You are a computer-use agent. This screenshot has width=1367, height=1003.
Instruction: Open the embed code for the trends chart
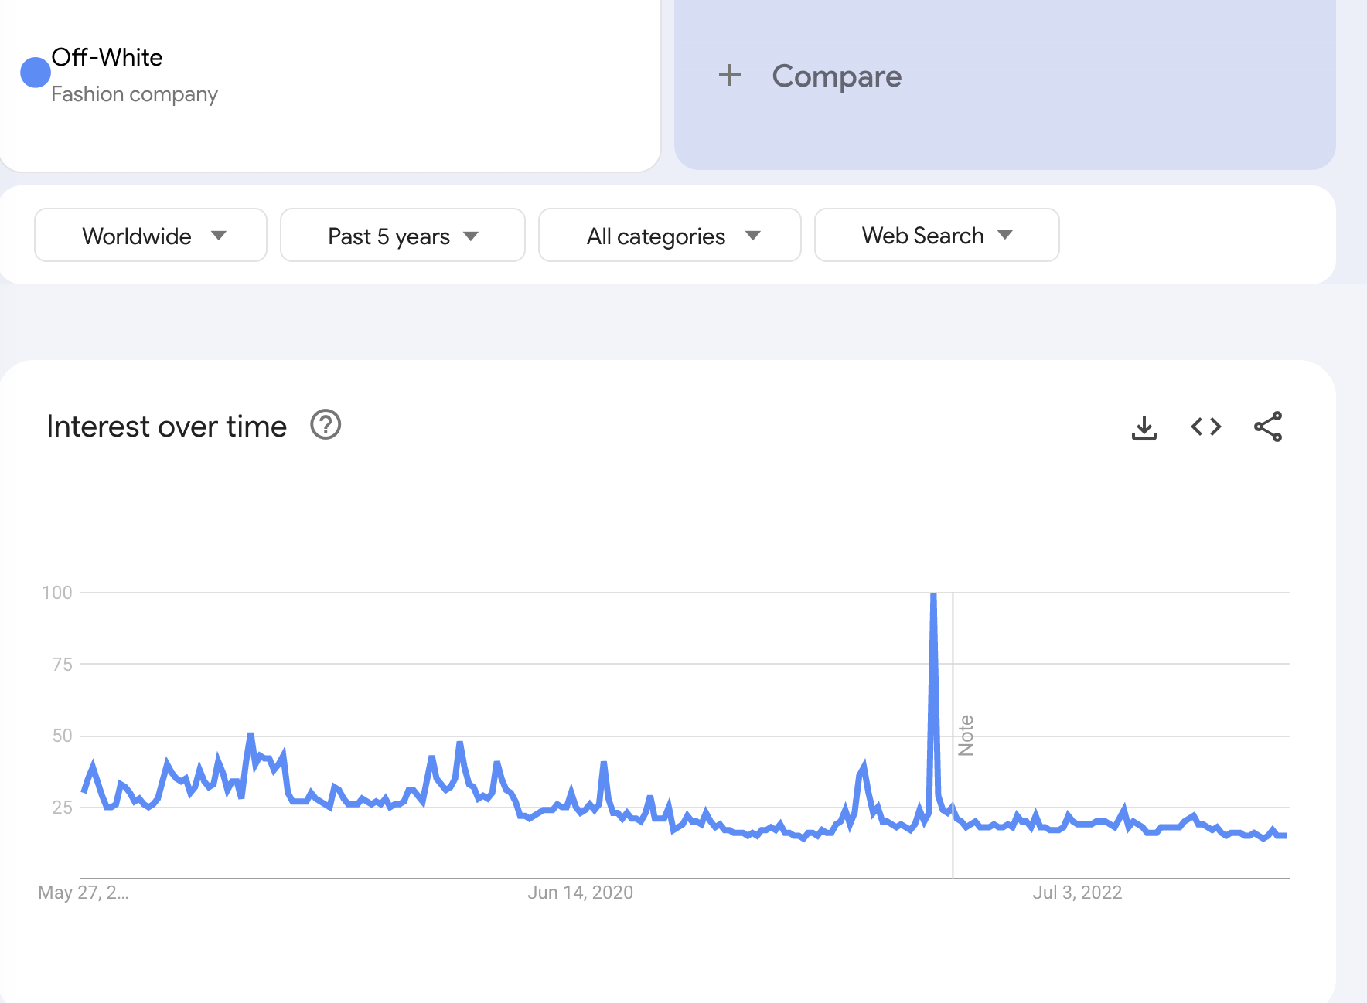1205,427
